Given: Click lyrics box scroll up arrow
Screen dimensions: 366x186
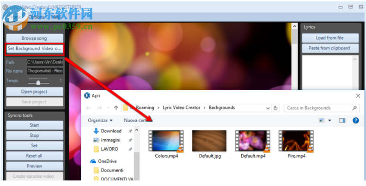Looking at the screenshot, I should tap(355, 59).
